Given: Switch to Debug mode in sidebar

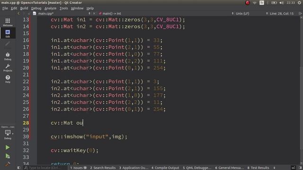Looking at the screenshot, I should click(8, 56).
